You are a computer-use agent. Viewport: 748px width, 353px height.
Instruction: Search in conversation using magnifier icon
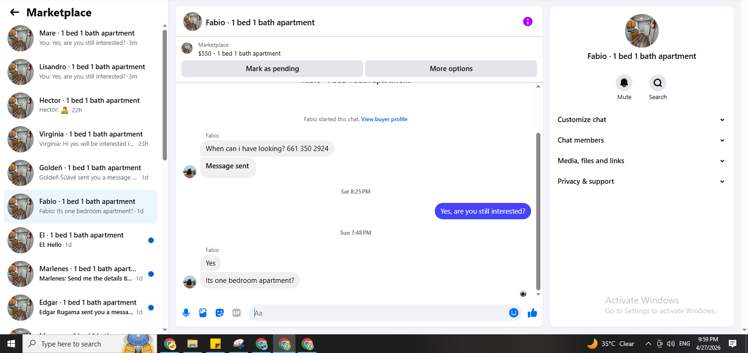click(x=658, y=83)
